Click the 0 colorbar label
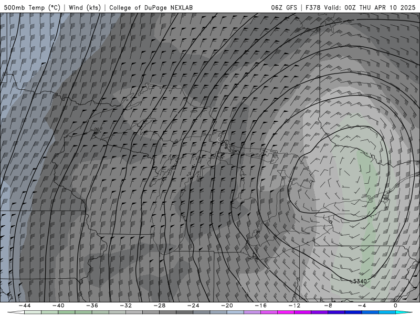Screen dimensions: 420x315 (x=396, y=306)
